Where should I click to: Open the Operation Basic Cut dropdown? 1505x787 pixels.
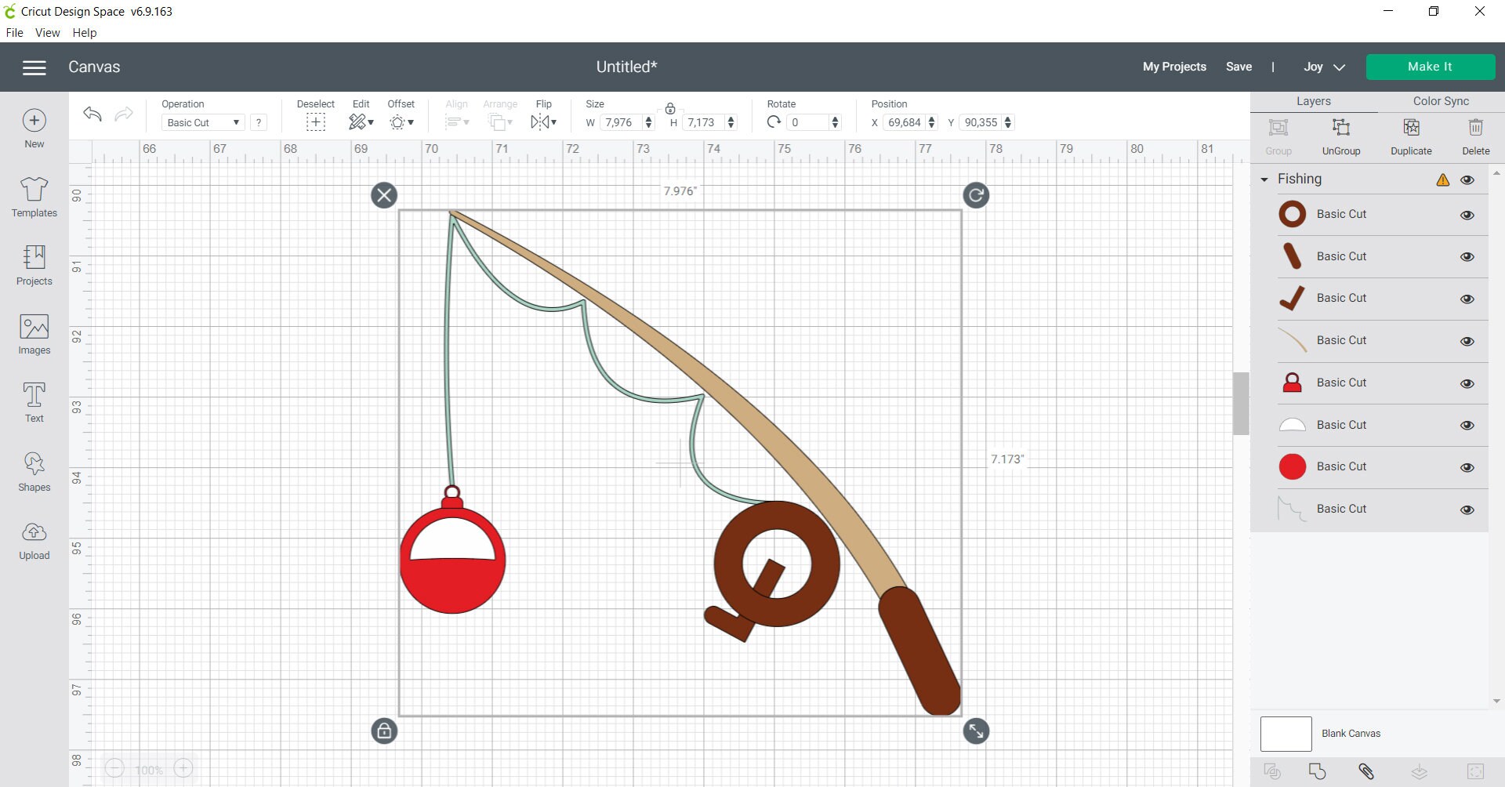(x=201, y=122)
